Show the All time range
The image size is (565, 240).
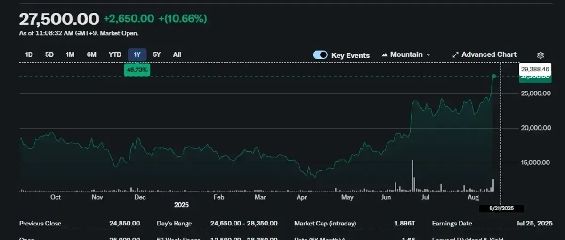coord(177,54)
